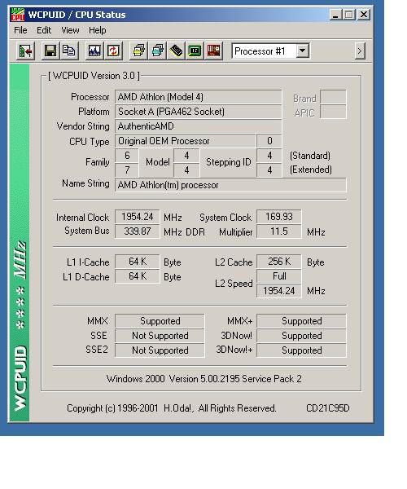Open the File menu
This screenshot has width=407, height=489.
coord(20,30)
